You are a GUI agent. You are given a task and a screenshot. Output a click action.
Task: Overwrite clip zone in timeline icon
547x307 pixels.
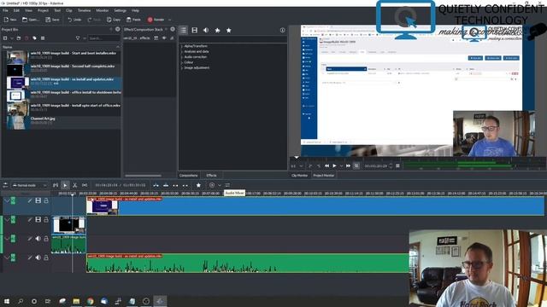[x=166, y=185]
